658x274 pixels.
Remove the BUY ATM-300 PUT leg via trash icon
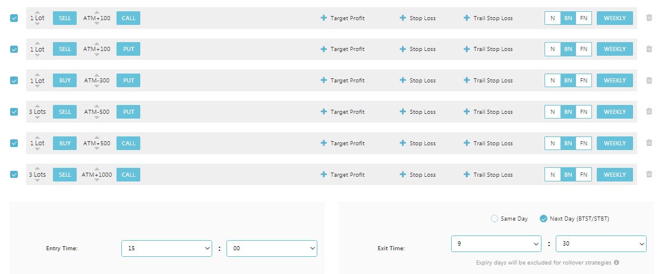coord(649,80)
